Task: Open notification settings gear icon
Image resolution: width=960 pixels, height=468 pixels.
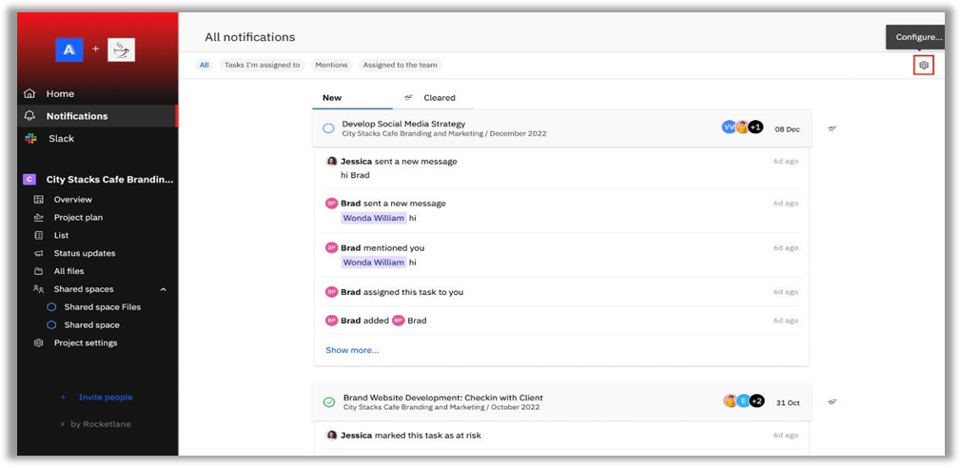Action: click(x=923, y=65)
